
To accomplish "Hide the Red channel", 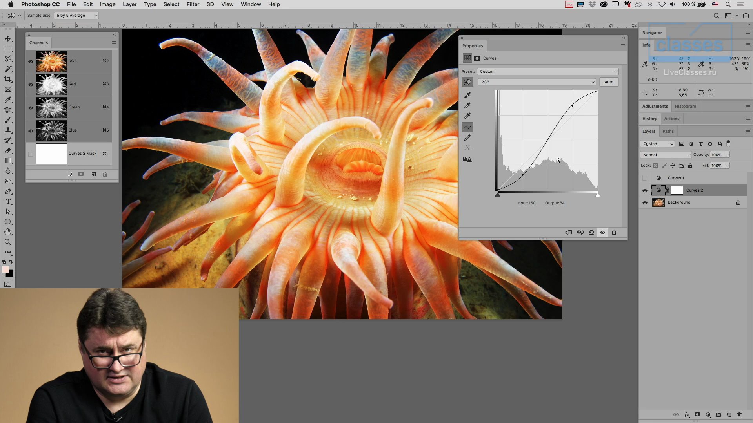I will (x=31, y=85).
